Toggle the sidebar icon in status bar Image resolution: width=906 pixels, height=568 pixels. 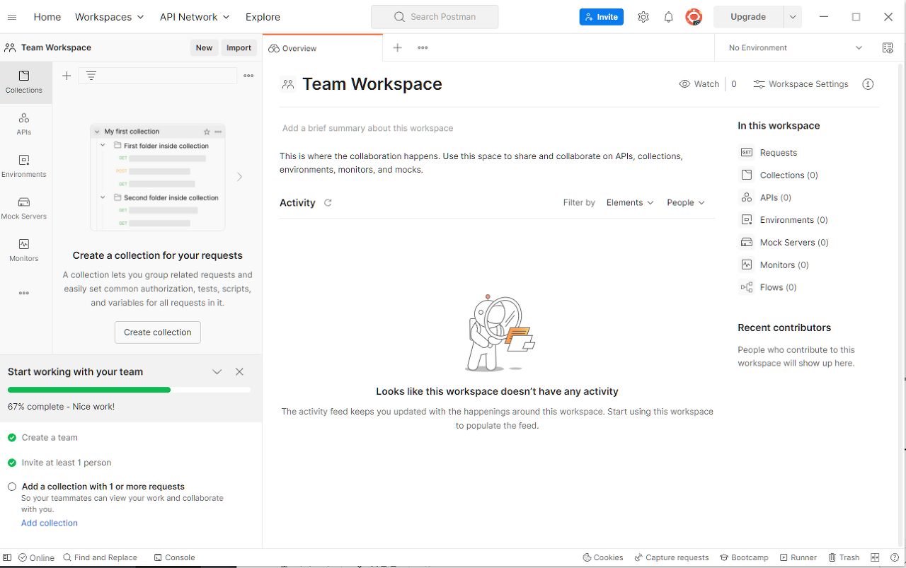pos(7,557)
